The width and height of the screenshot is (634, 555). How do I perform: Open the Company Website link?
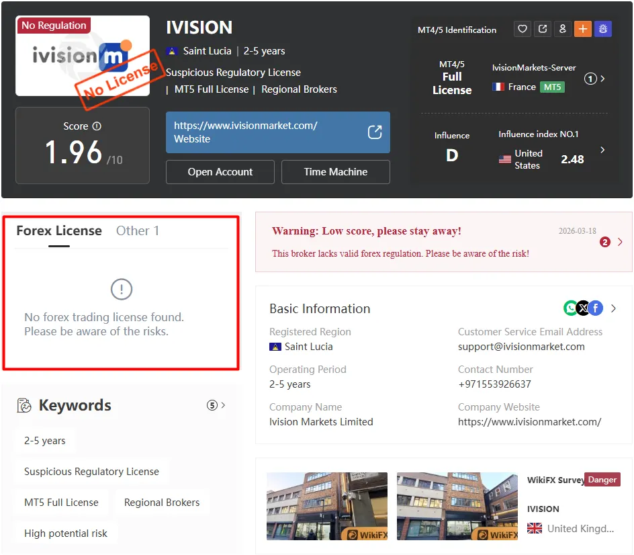529,422
